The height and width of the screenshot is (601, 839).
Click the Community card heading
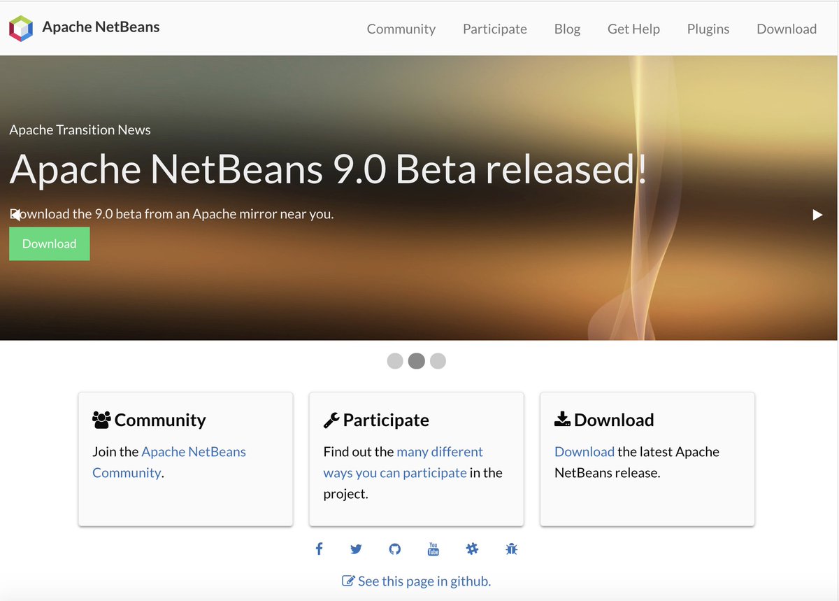[160, 420]
